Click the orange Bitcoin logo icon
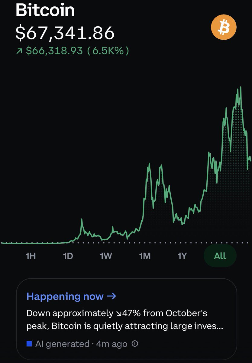The height and width of the screenshot is (363, 252). [x=224, y=28]
